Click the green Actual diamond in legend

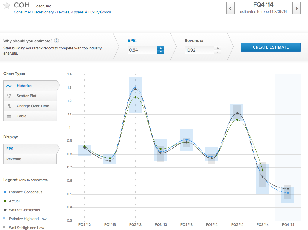point(5,201)
